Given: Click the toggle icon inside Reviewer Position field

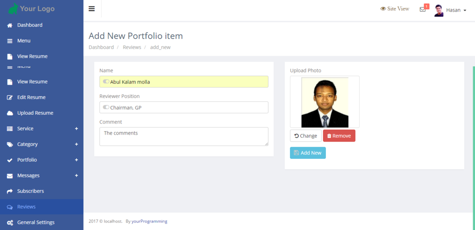Looking at the screenshot, I should (106, 107).
